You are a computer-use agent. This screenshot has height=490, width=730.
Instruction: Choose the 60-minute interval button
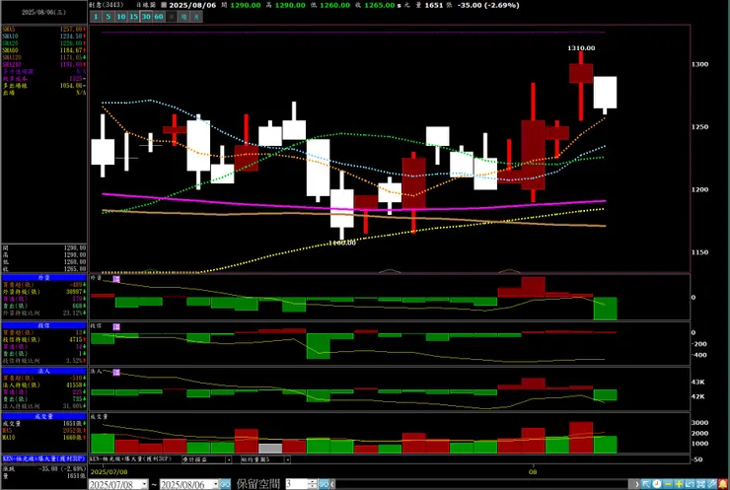pos(159,17)
